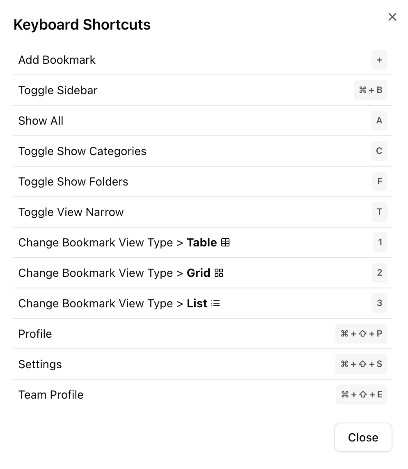The image size is (408, 469).
Task: Click the Command+Shift+S shortcut badge
Action: [361, 364]
